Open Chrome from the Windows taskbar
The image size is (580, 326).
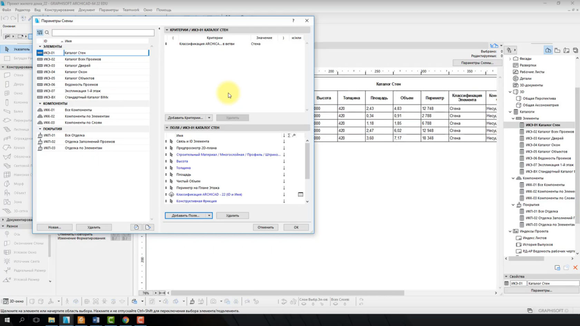[x=126, y=320]
